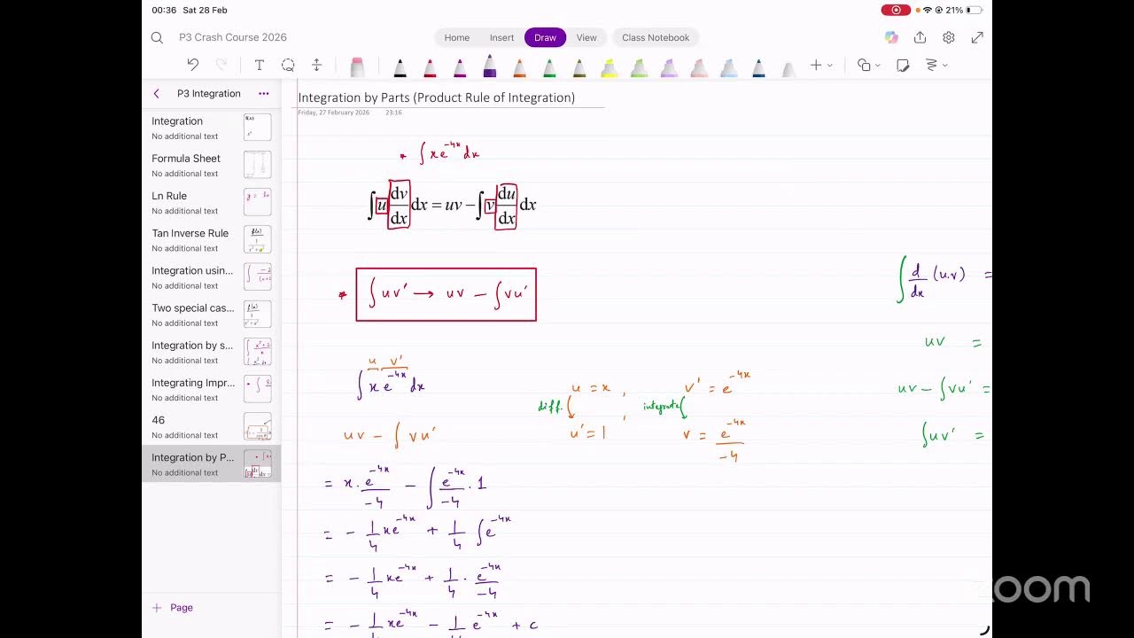This screenshot has height=638, width=1134.
Task: Open the Class Notebook tab
Action: point(656,37)
